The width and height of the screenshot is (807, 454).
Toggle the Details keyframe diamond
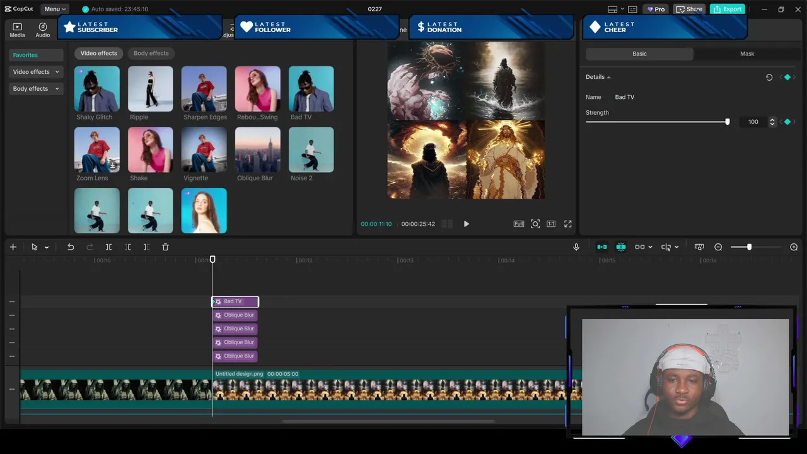[787, 77]
